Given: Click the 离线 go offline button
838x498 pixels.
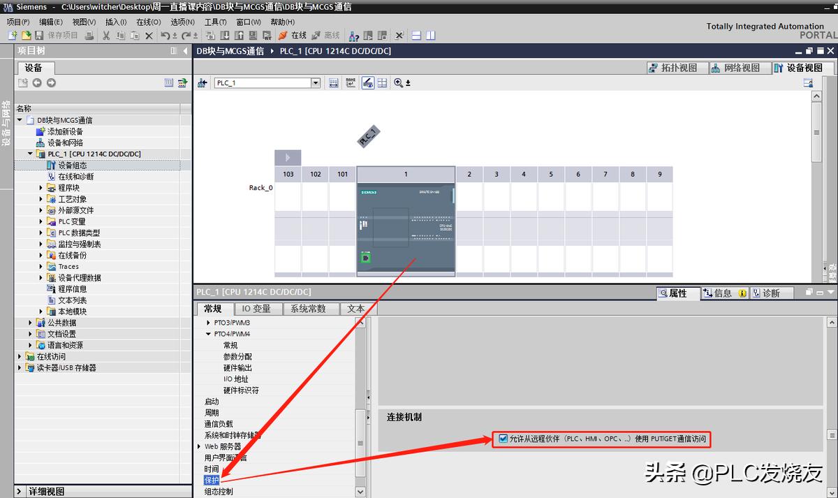Looking at the screenshot, I should [x=325, y=35].
